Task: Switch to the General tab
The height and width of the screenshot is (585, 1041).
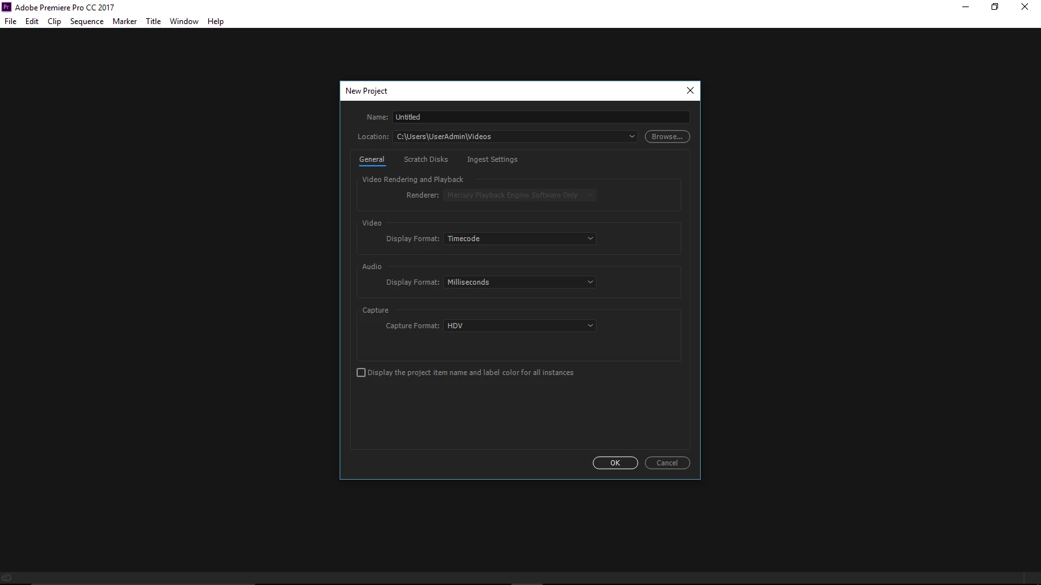Action: [x=372, y=159]
